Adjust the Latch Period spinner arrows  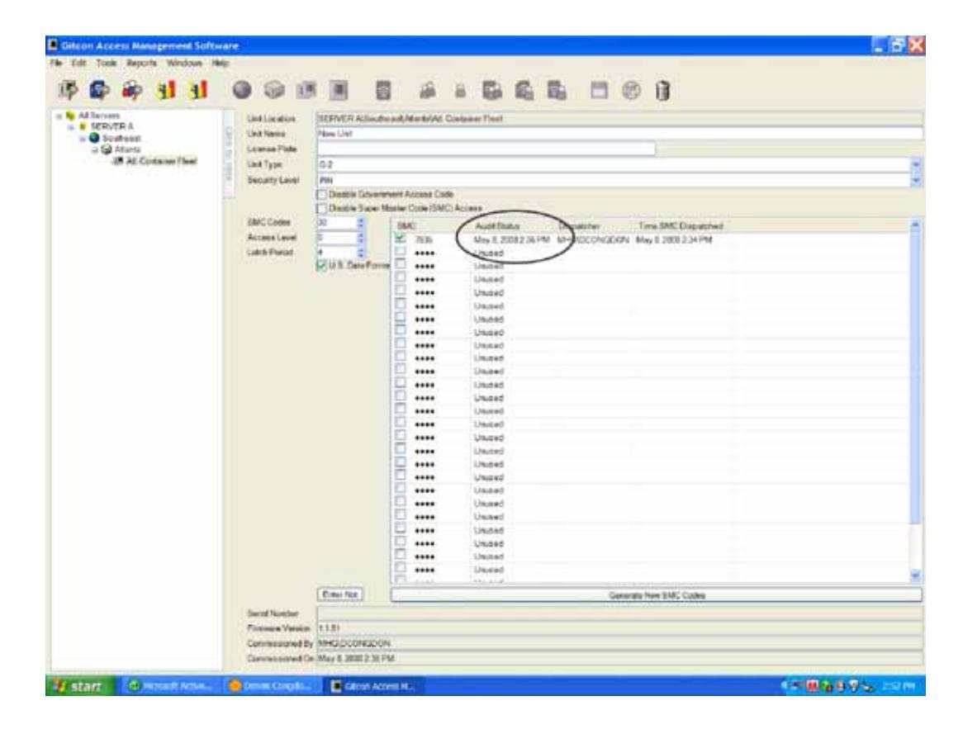pyautogui.click(x=361, y=252)
